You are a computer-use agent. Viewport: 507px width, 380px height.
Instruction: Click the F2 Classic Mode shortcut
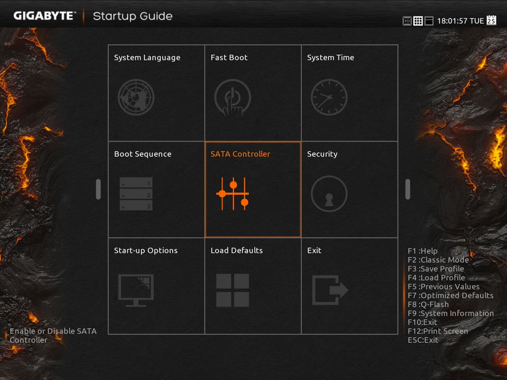438,260
